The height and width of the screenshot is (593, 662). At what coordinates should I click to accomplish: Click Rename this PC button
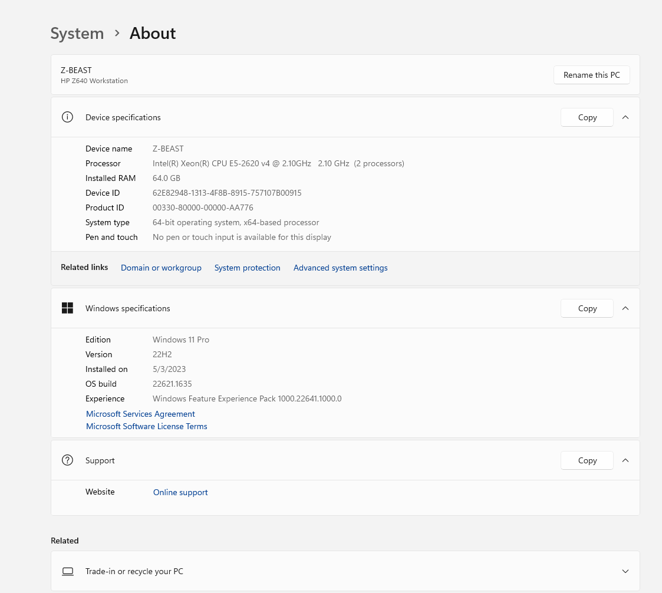[x=591, y=75]
